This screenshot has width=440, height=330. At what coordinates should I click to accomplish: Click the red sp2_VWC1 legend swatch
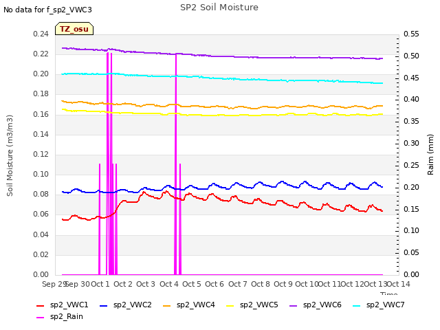(41, 305)
